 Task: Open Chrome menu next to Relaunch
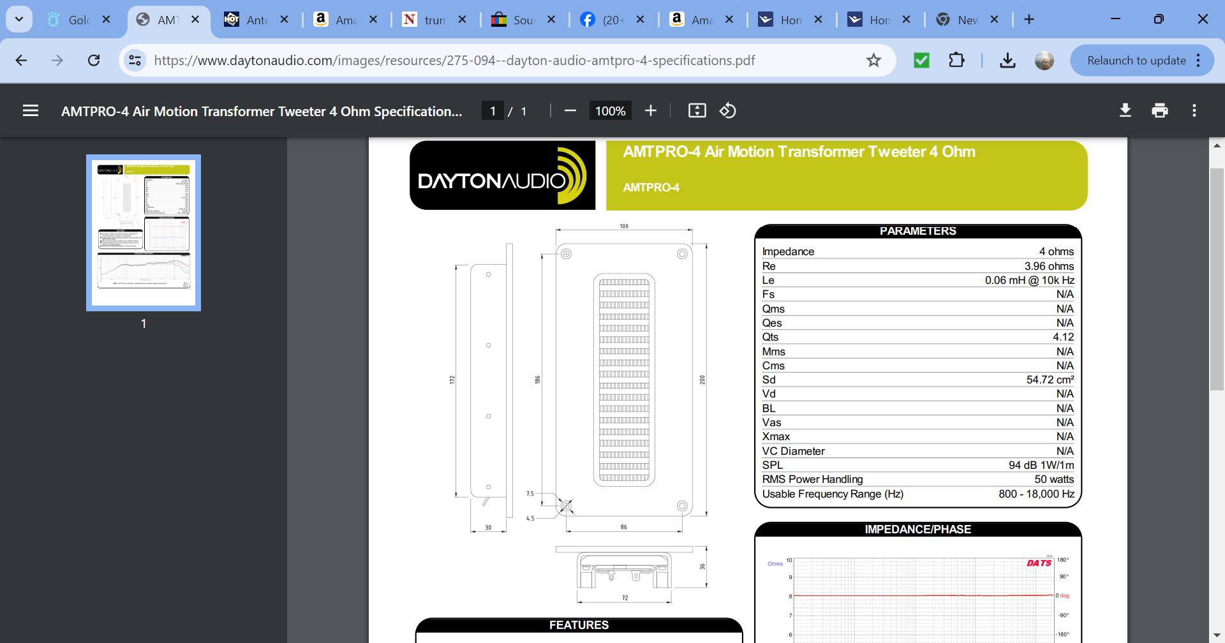tap(1199, 61)
